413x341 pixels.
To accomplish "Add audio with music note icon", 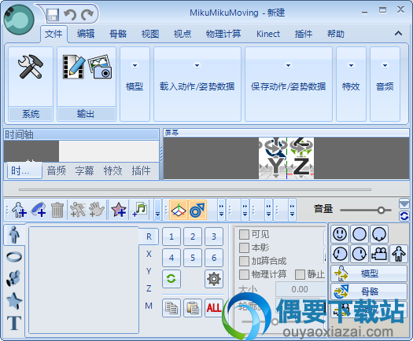I will click(x=140, y=210).
